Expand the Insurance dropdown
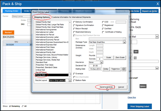 [x=102, y=63]
